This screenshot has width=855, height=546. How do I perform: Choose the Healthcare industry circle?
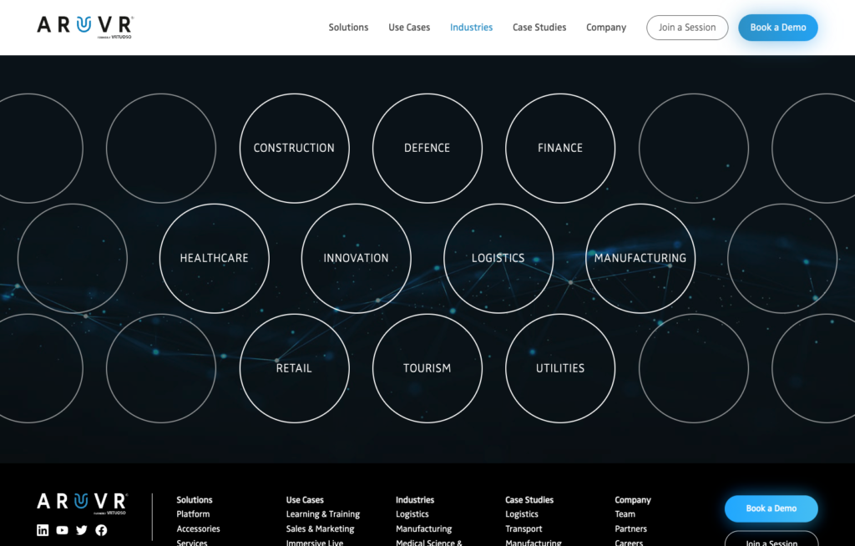pos(214,258)
